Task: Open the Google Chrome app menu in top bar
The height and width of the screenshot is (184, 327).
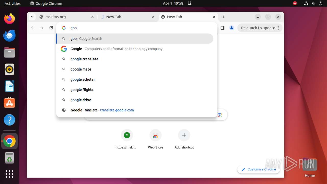Action: pos(46,3)
